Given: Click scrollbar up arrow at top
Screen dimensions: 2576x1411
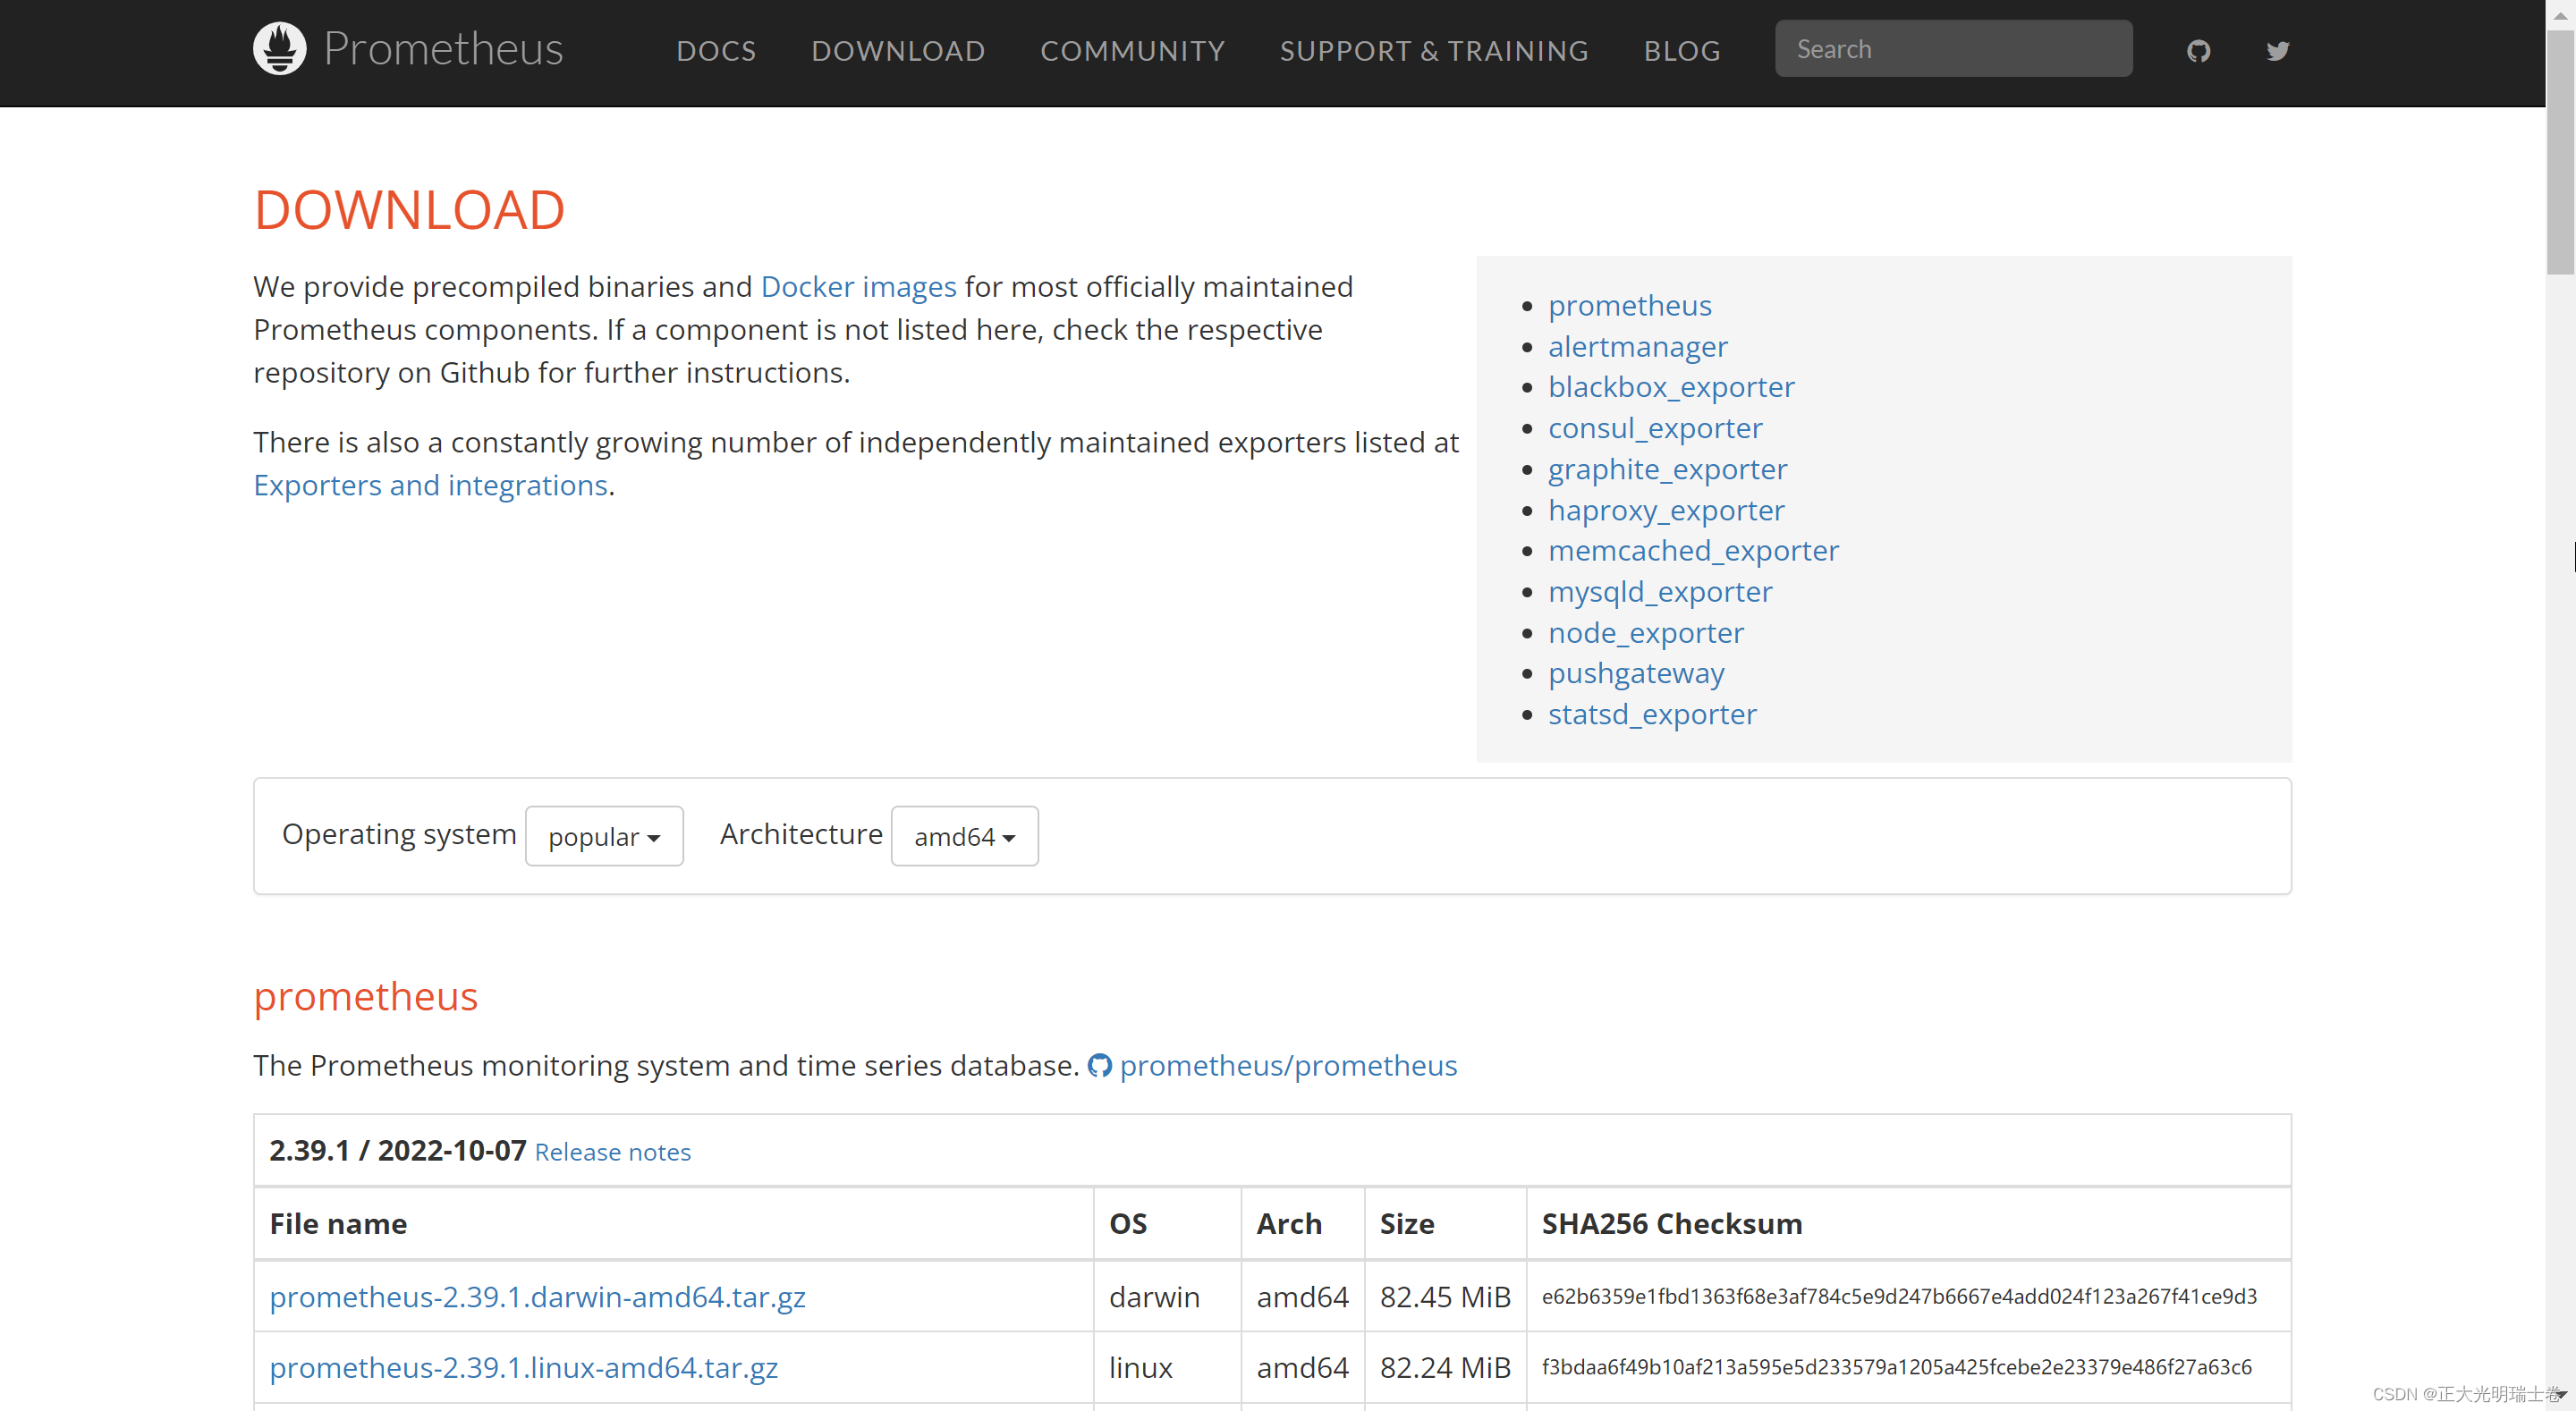Looking at the screenshot, I should (2560, 14).
